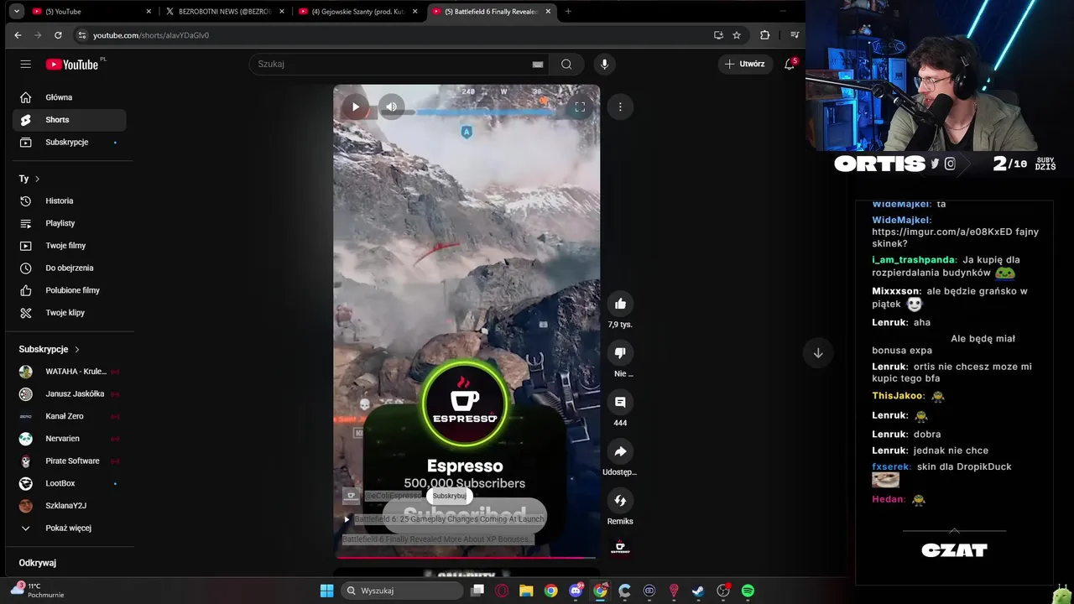Open the comments with 444 count
This screenshot has height=604, width=1074.
[620, 402]
